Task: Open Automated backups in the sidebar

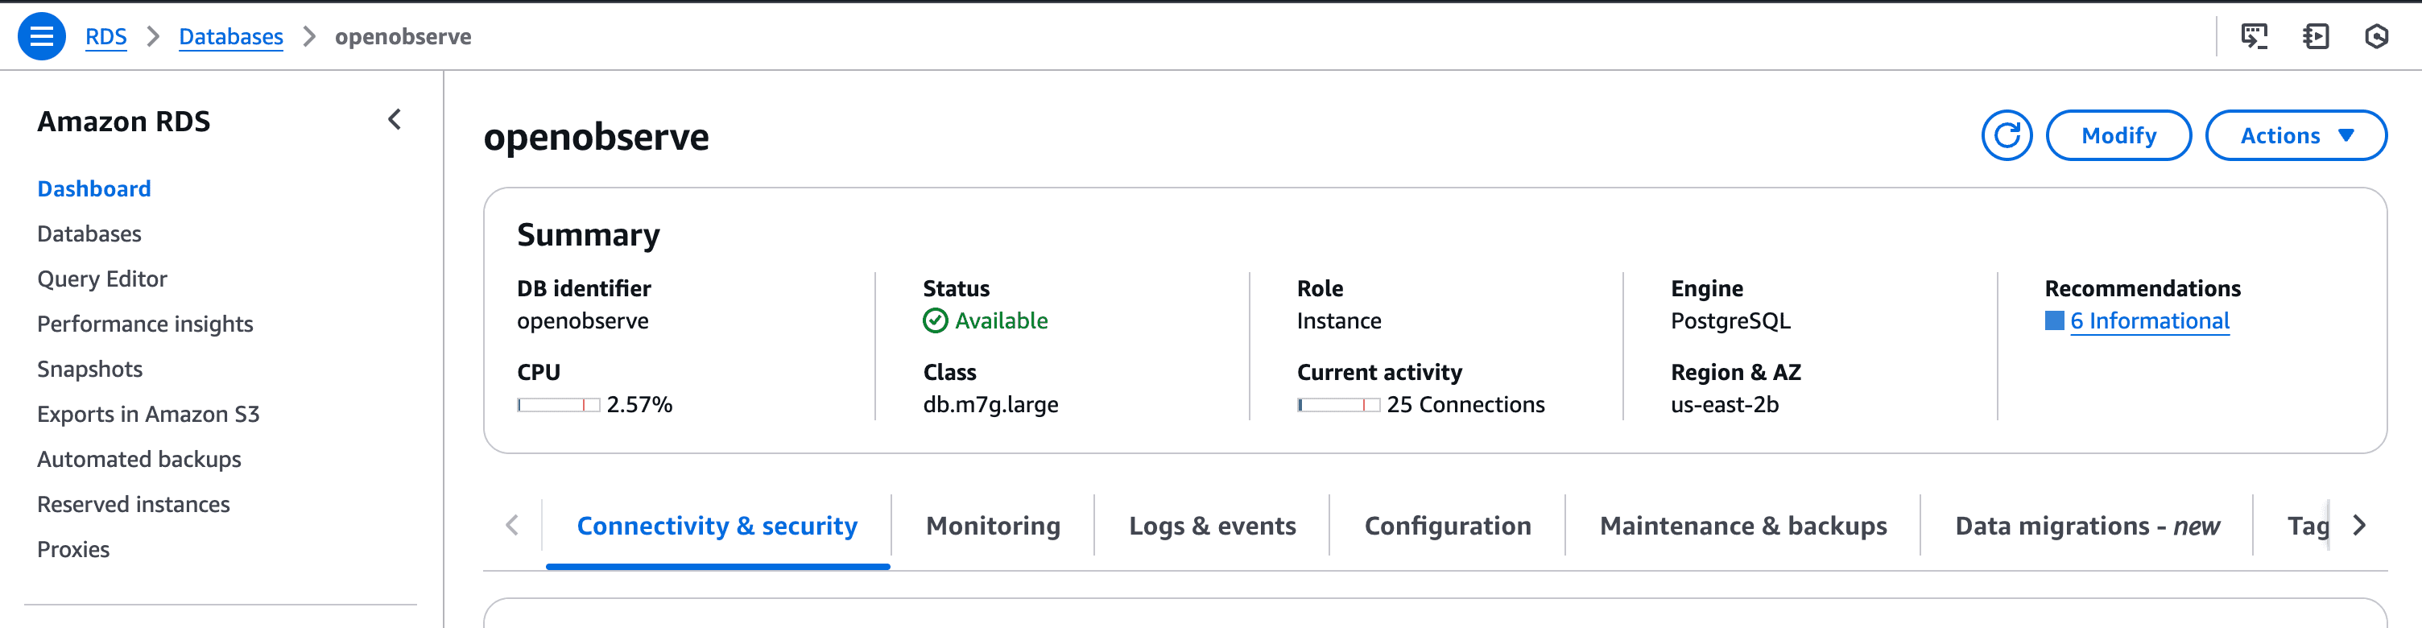Action: click(x=139, y=459)
